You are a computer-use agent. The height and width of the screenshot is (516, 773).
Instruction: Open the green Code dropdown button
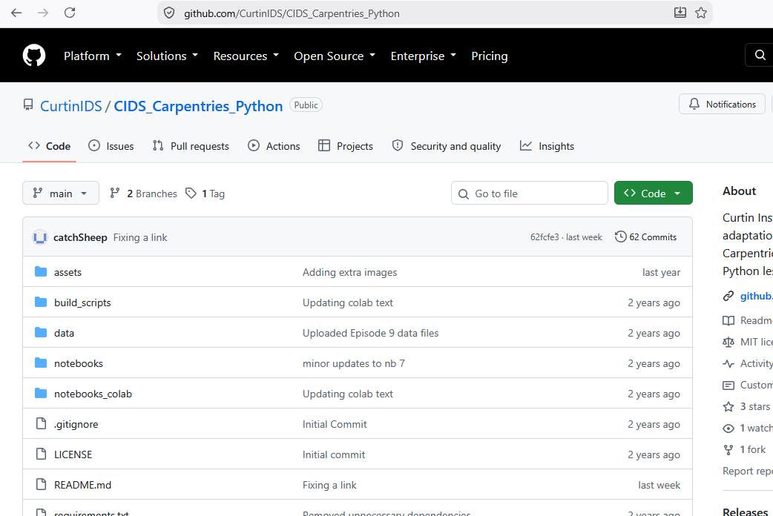point(654,193)
